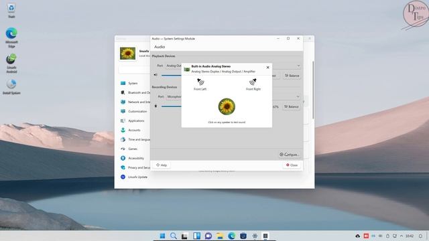Open Linuxfx Update in Settings sidebar

[x=135, y=177]
